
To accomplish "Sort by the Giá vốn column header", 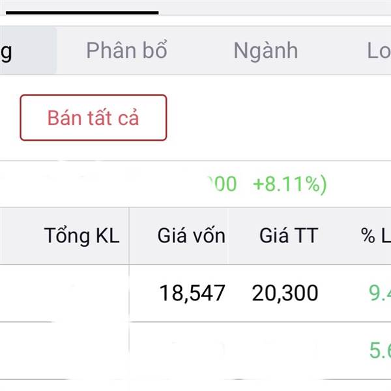I will coord(191,235).
